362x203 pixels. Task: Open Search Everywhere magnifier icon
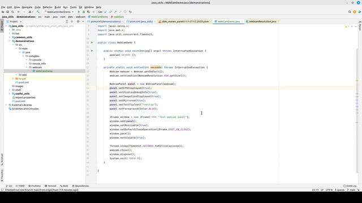350,12
